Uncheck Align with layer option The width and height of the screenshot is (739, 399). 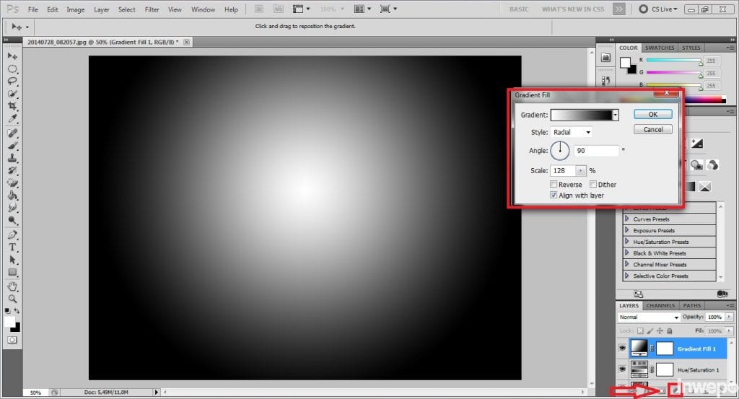pos(554,196)
